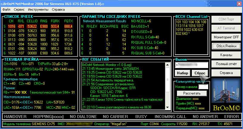Image resolution: width=243 pixels, height=129 pixels.
Task: Click the FQRX value 933,4
Action: [55, 26]
